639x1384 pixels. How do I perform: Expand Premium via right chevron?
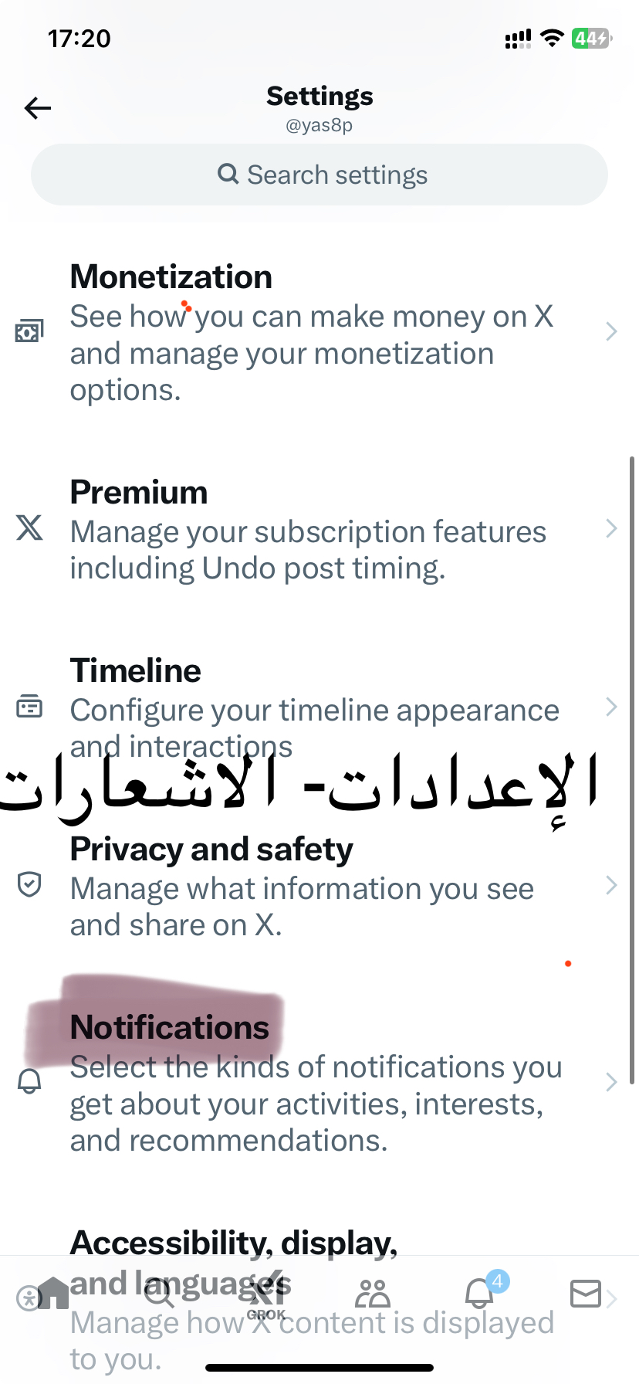611,529
